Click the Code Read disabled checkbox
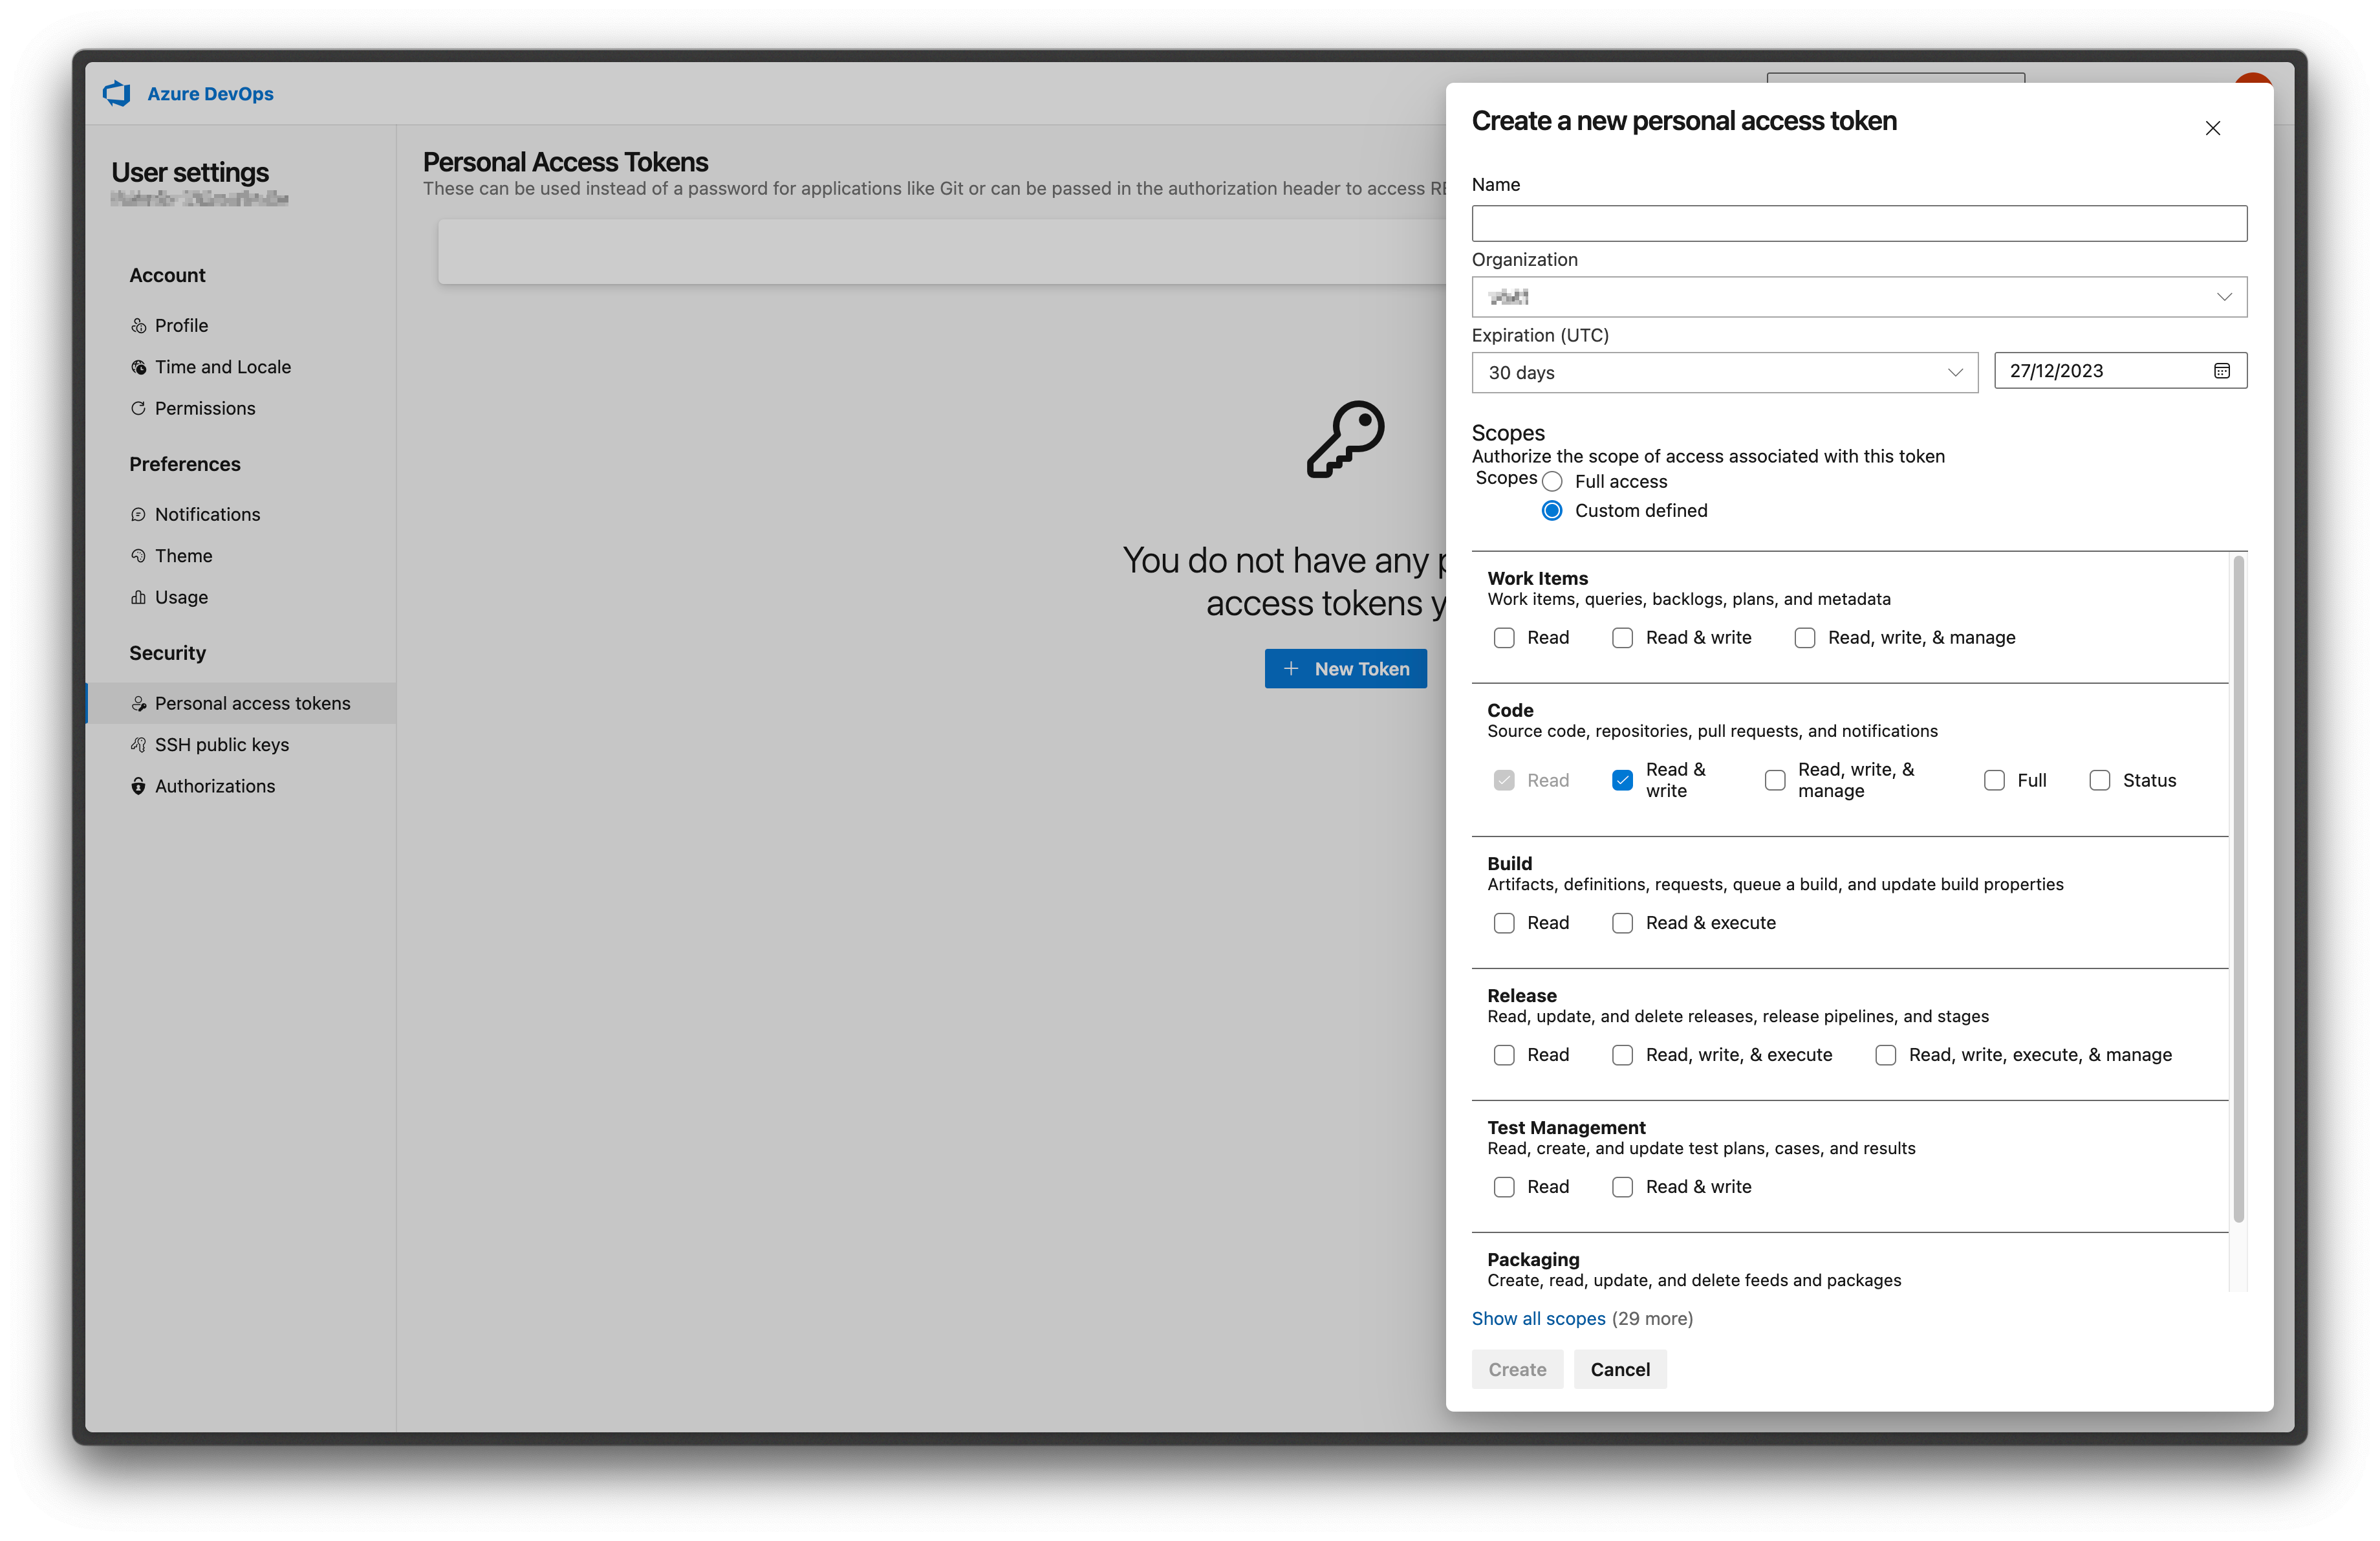The image size is (2380, 1541). [x=1504, y=780]
